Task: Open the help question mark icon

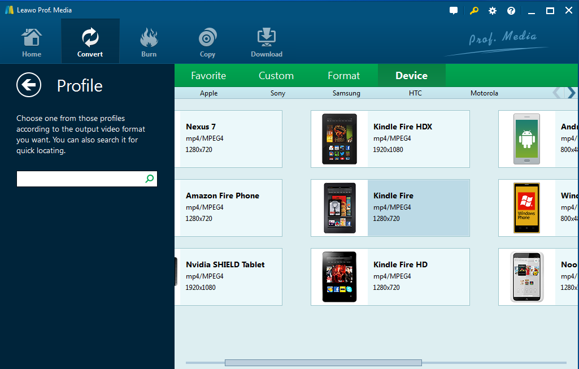Action: 511,11
